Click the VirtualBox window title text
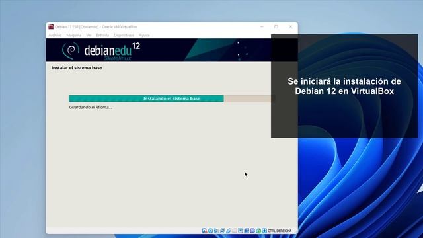This screenshot has width=423, height=238. (96, 27)
